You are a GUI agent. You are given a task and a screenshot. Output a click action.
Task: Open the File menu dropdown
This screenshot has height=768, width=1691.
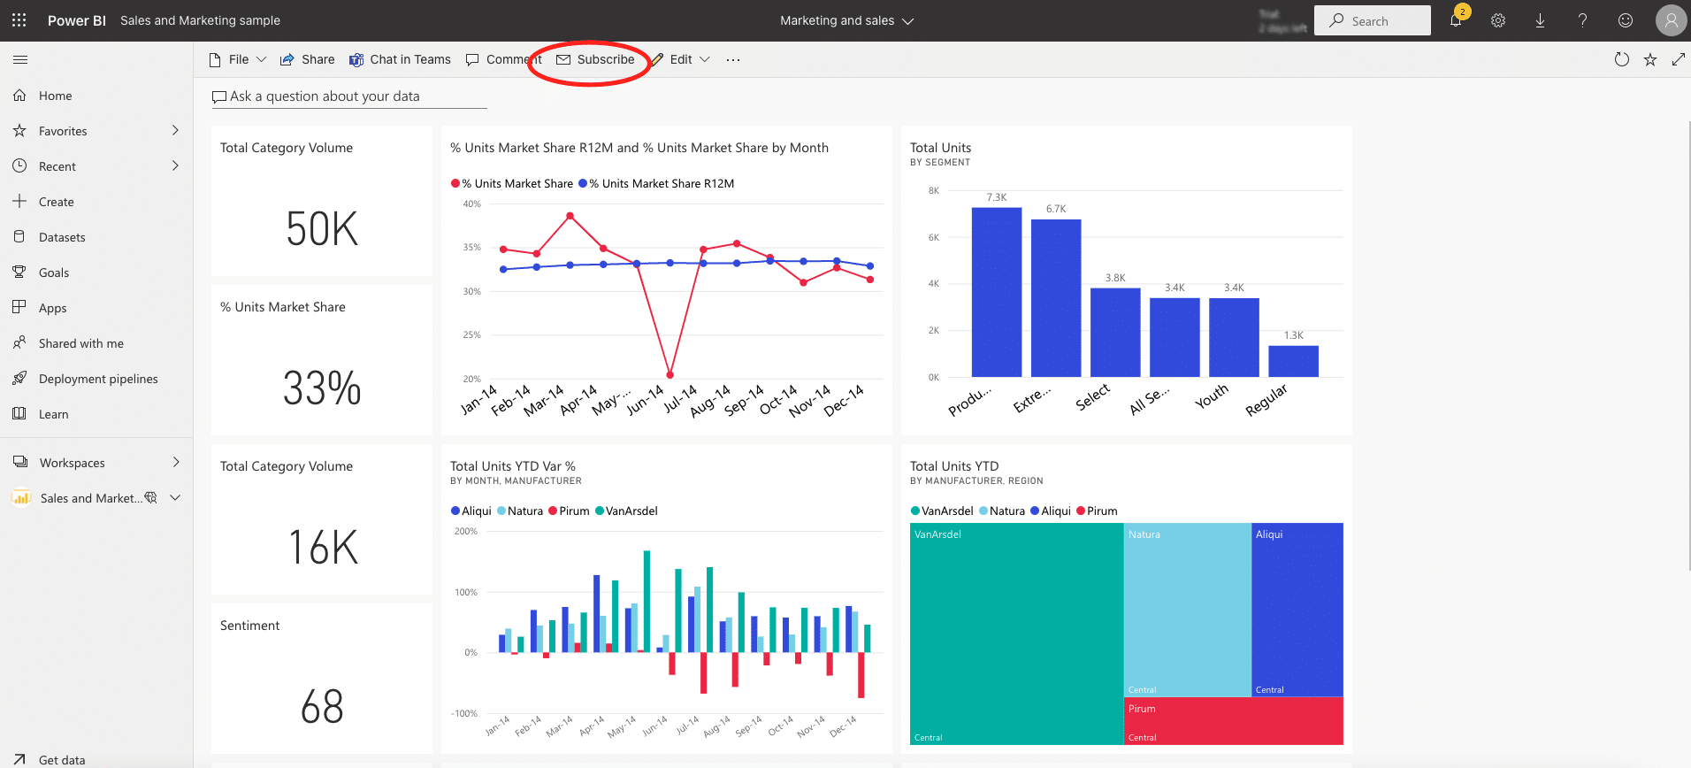pos(237,59)
